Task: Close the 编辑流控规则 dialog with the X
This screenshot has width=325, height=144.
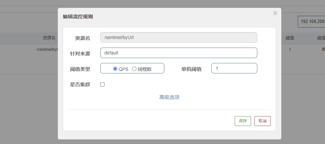Action: point(275,13)
